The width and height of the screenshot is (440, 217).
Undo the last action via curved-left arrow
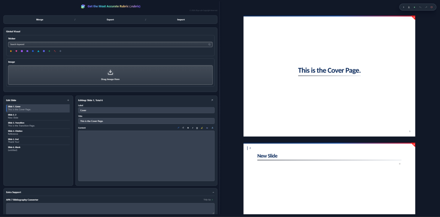[420, 7]
